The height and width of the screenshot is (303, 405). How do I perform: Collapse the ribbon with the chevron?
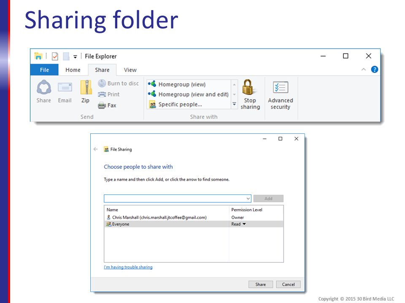click(x=364, y=69)
